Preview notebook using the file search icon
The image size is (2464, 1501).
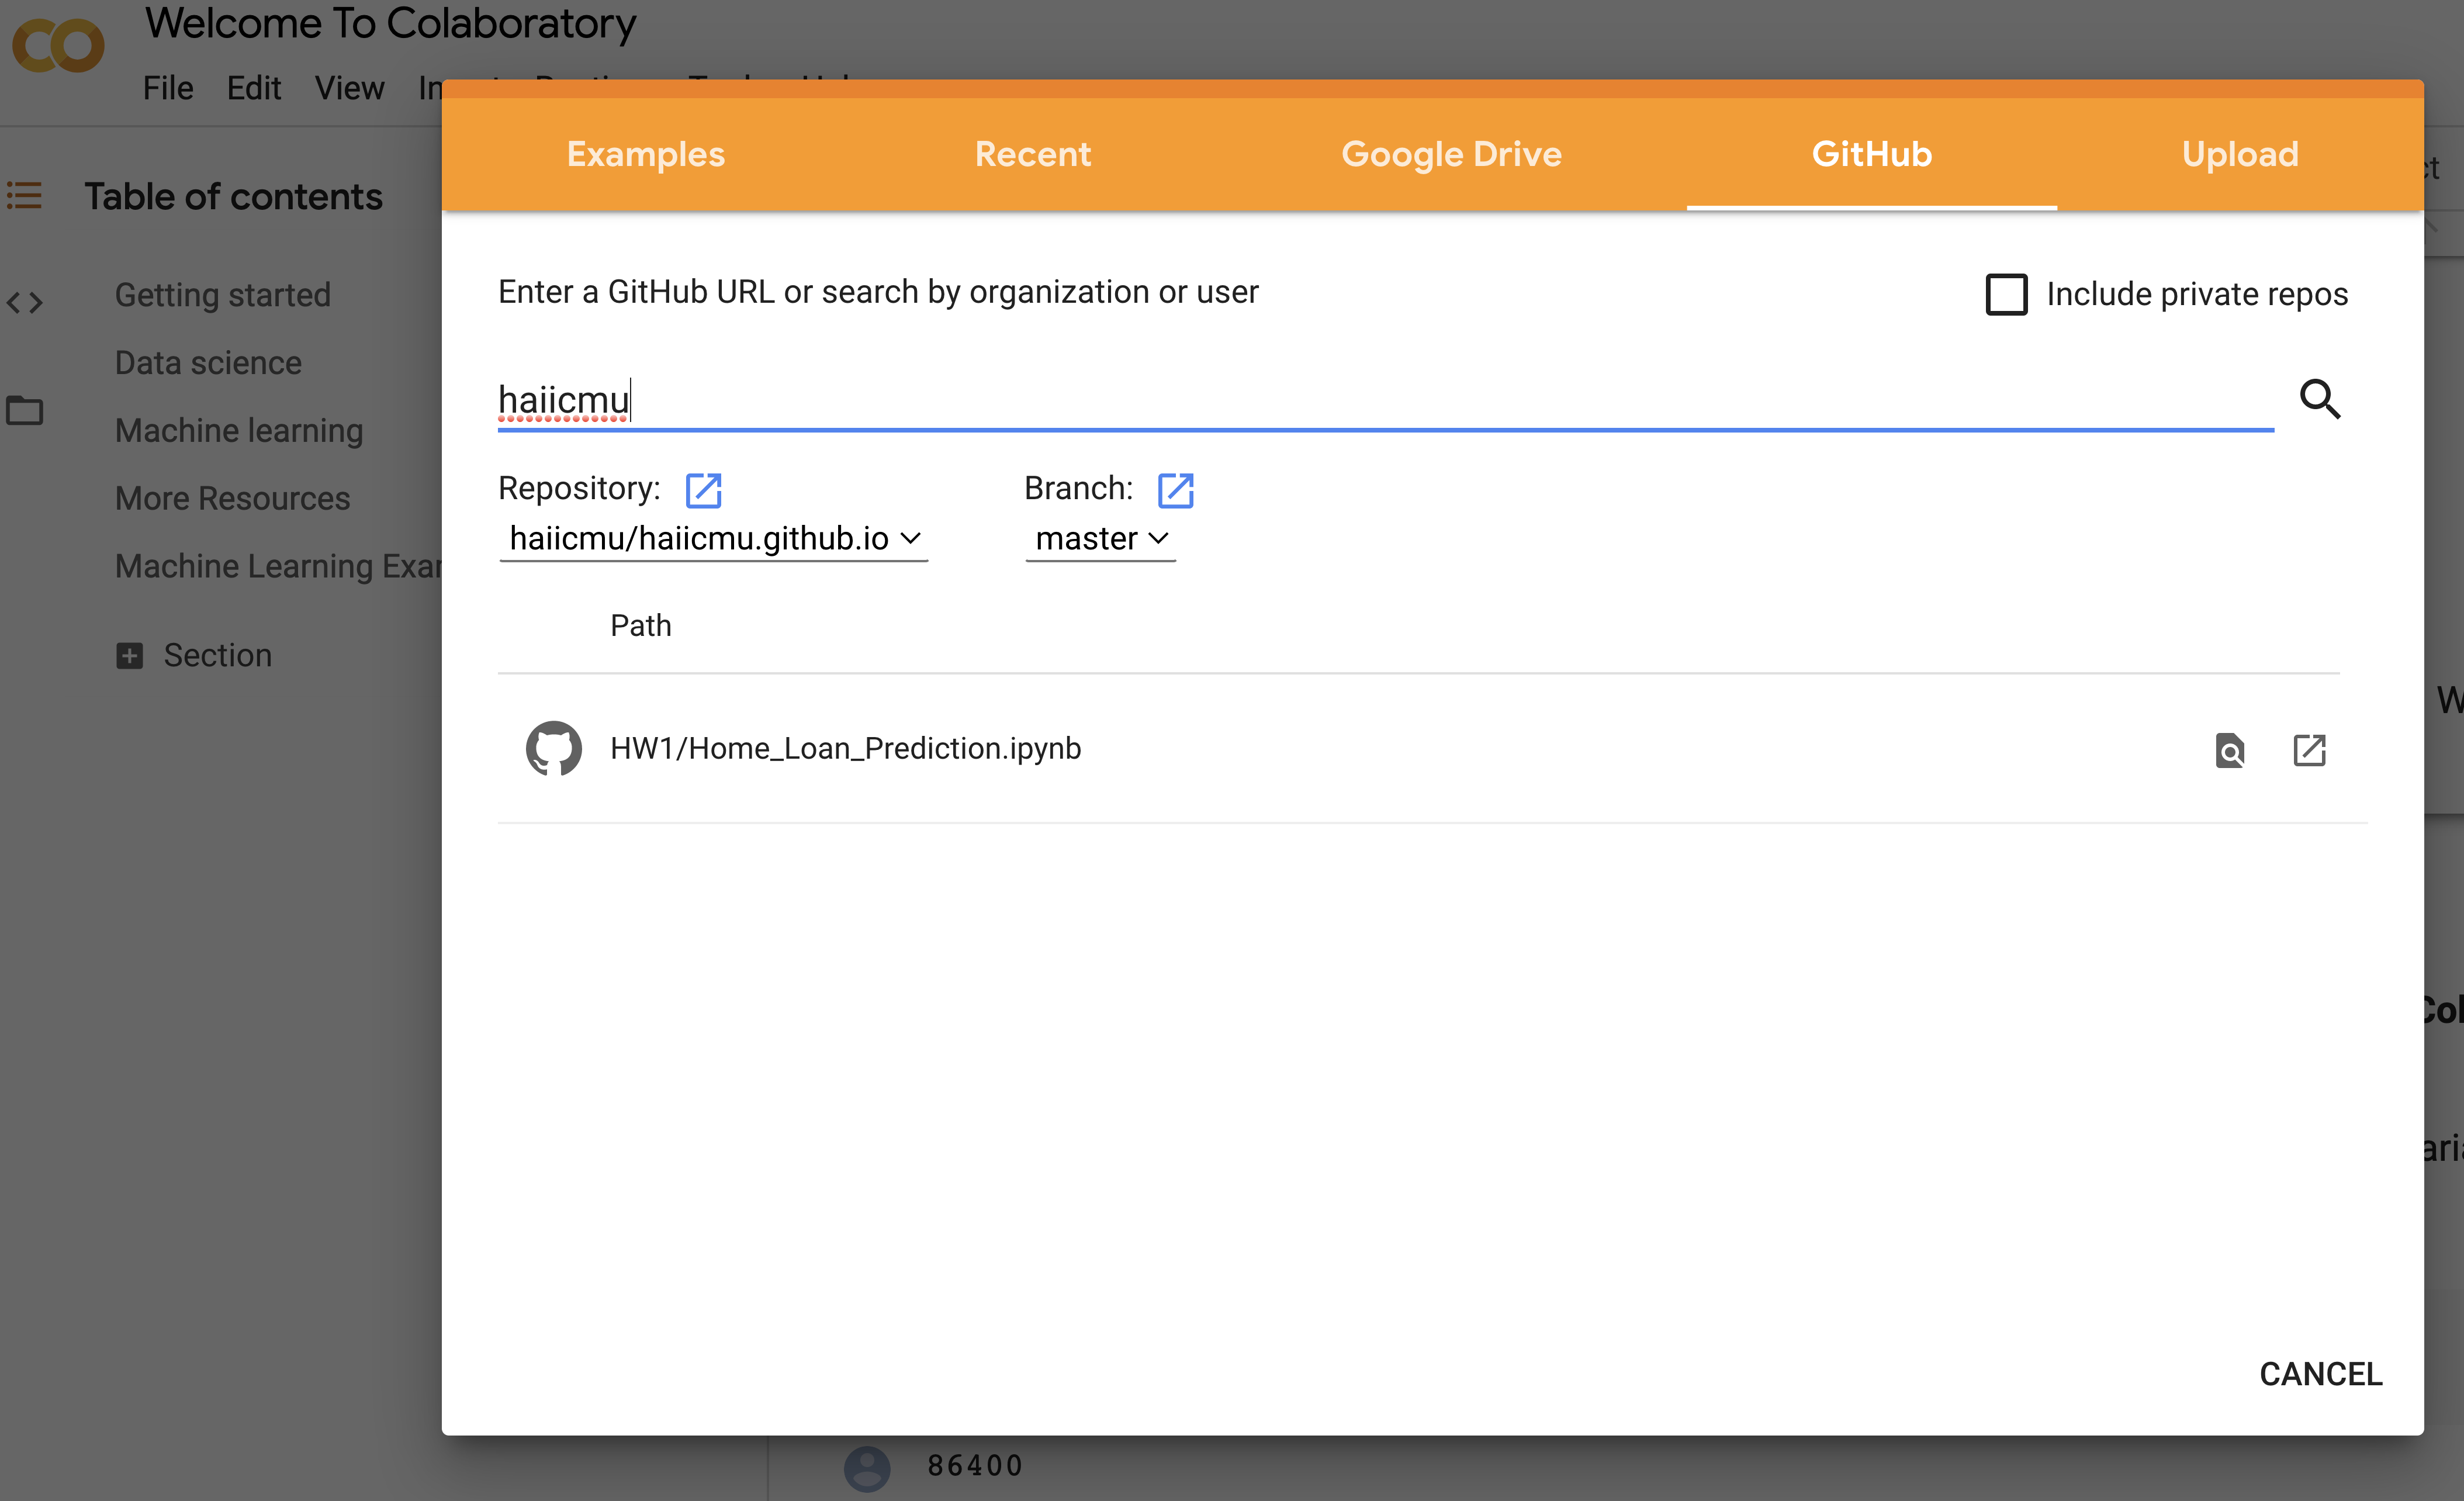(x=2230, y=750)
